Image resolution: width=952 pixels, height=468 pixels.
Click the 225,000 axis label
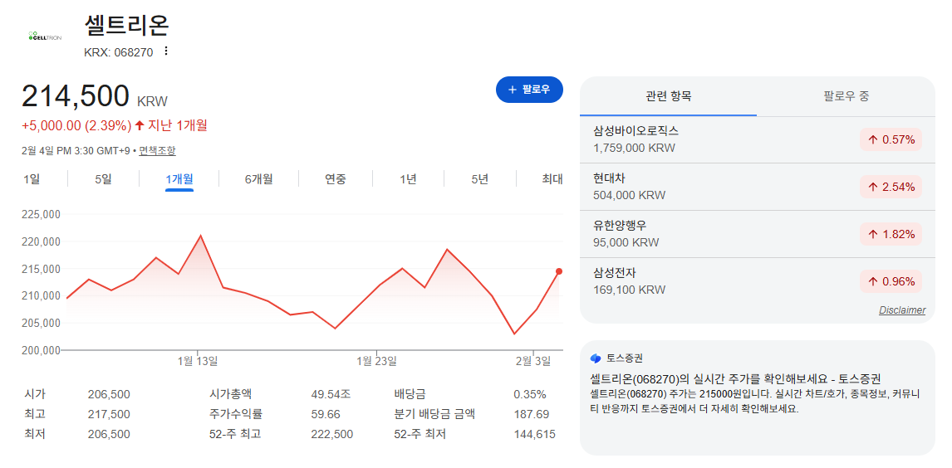pos(41,215)
